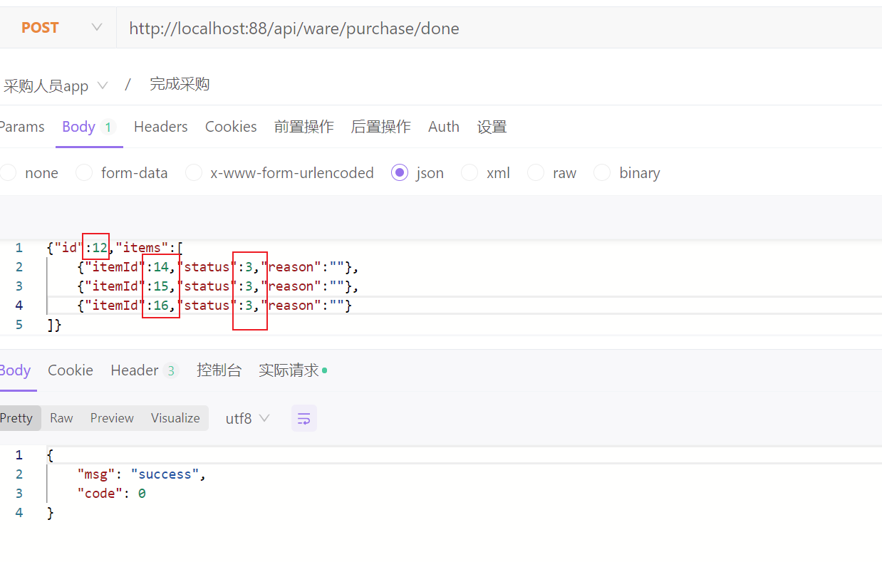This screenshot has height=562, width=882.
Task: Open the 设置 tab
Action: click(492, 127)
